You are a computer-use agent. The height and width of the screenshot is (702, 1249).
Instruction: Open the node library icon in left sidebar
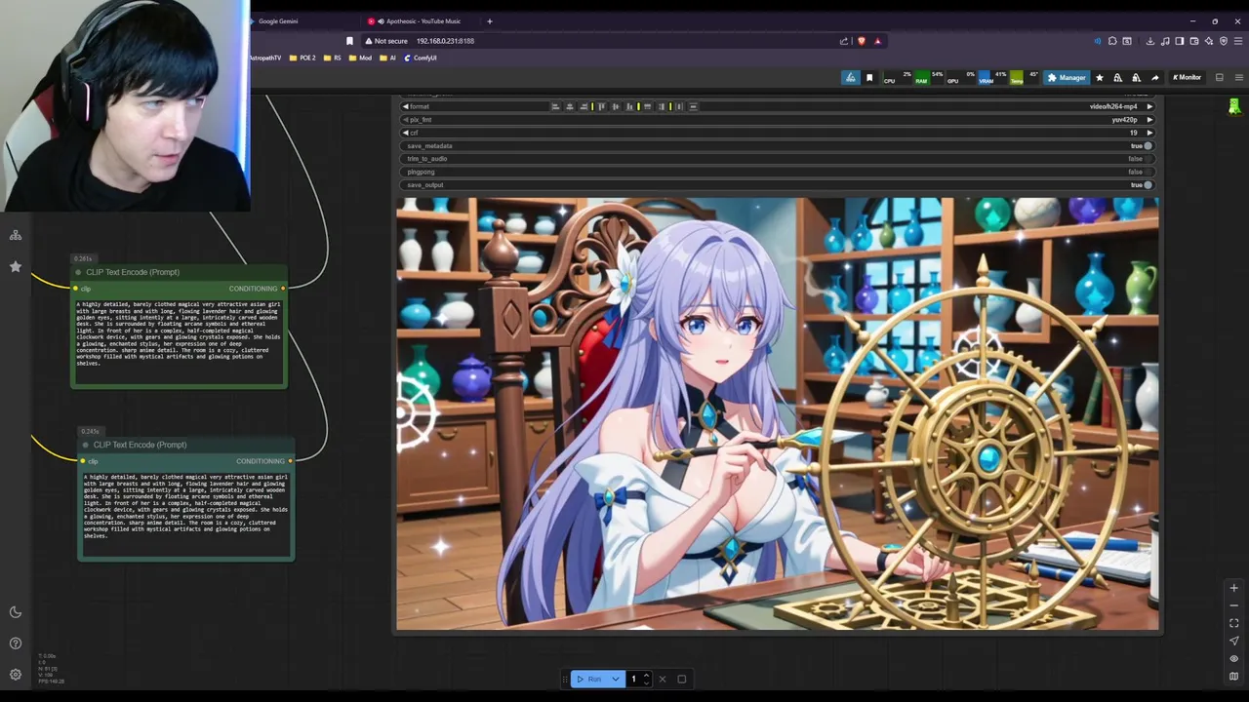(x=16, y=235)
